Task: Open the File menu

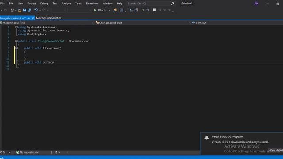Action: pyautogui.click(x=3, y=4)
